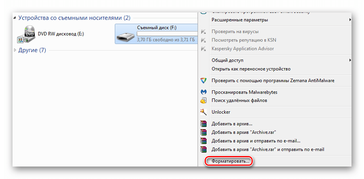
Task: Click the Kaspersky icon beside Kaspersky Application Advisor
Action: point(203,48)
